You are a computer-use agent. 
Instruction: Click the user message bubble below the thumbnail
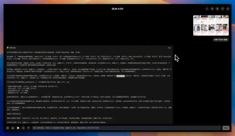click(221, 40)
